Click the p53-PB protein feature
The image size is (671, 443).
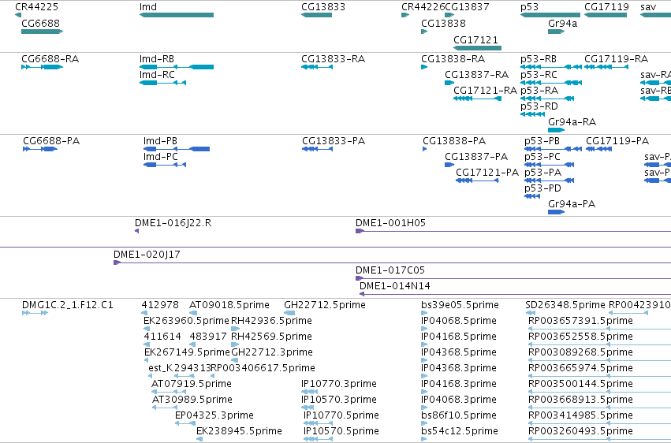pos(553,149)
